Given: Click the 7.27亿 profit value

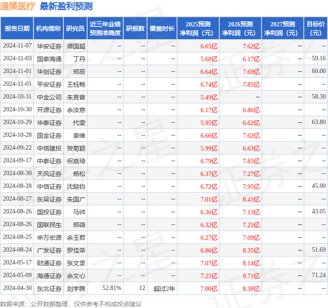Looking at the screenshot, I should pyautogui.click(x=251, y=173).
